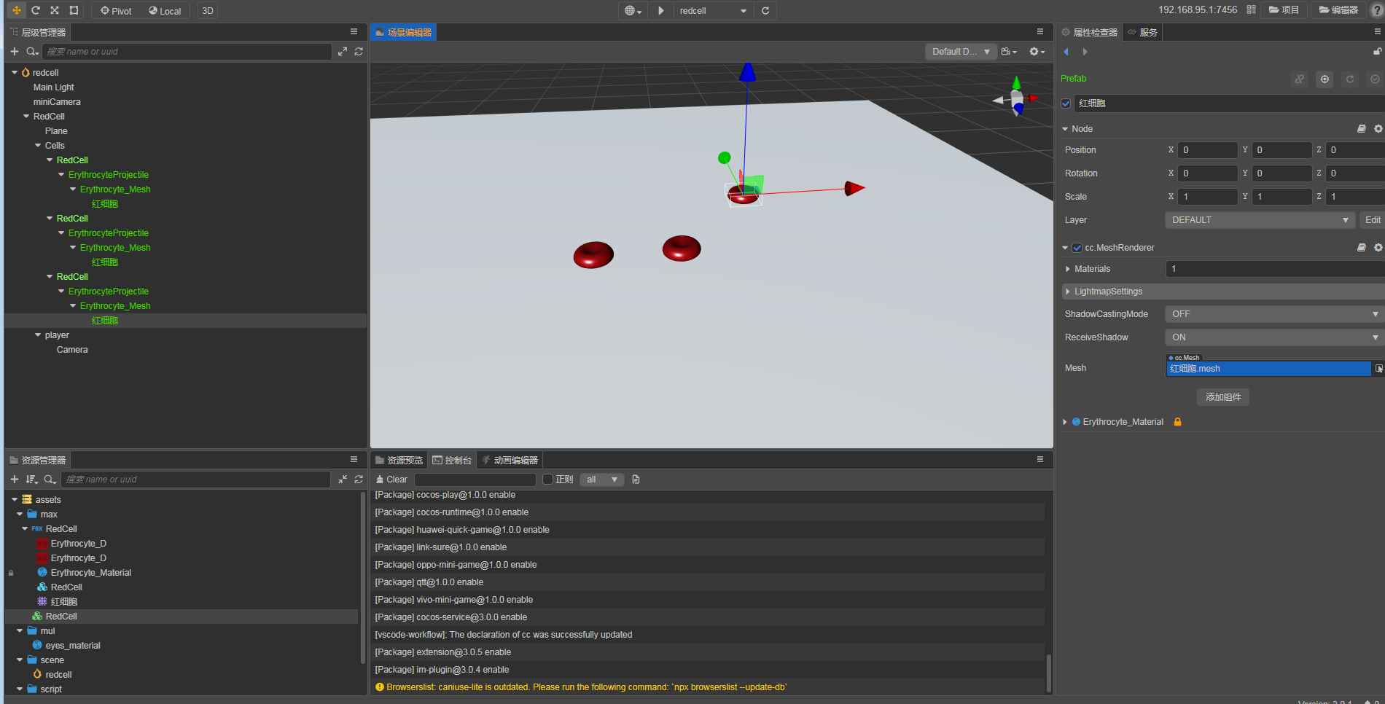The image size is (1385, 704).
Task: Refresh the preview from the top toolbar
Action: point(765,11)
